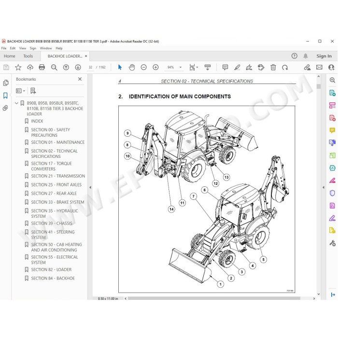Open the fit page options icon
The image size is (338, 338).
coord(193,68)
